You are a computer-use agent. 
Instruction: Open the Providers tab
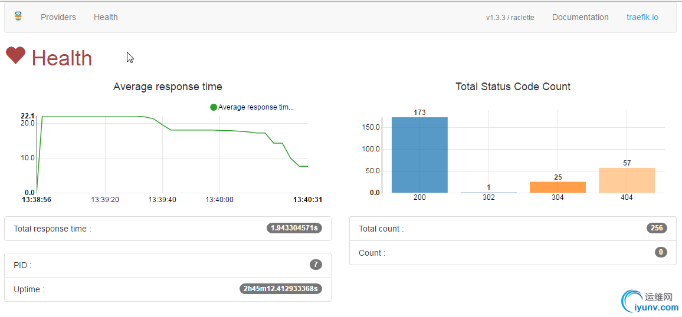[x=58, y=17]
